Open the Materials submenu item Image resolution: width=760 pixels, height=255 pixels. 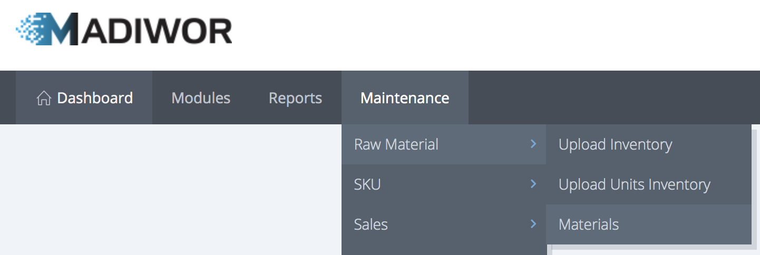click(589, 224)
